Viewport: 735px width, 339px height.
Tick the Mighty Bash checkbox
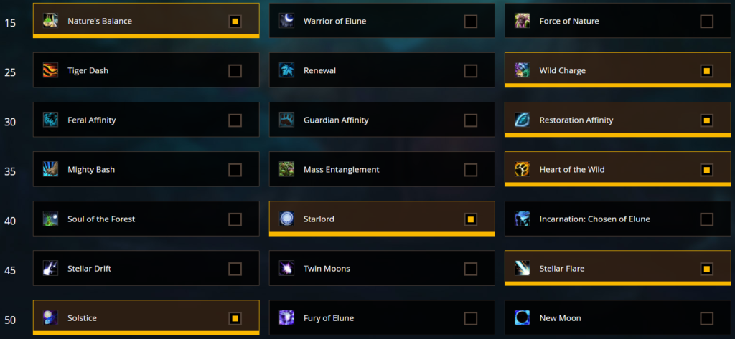[x=235, y=169]
